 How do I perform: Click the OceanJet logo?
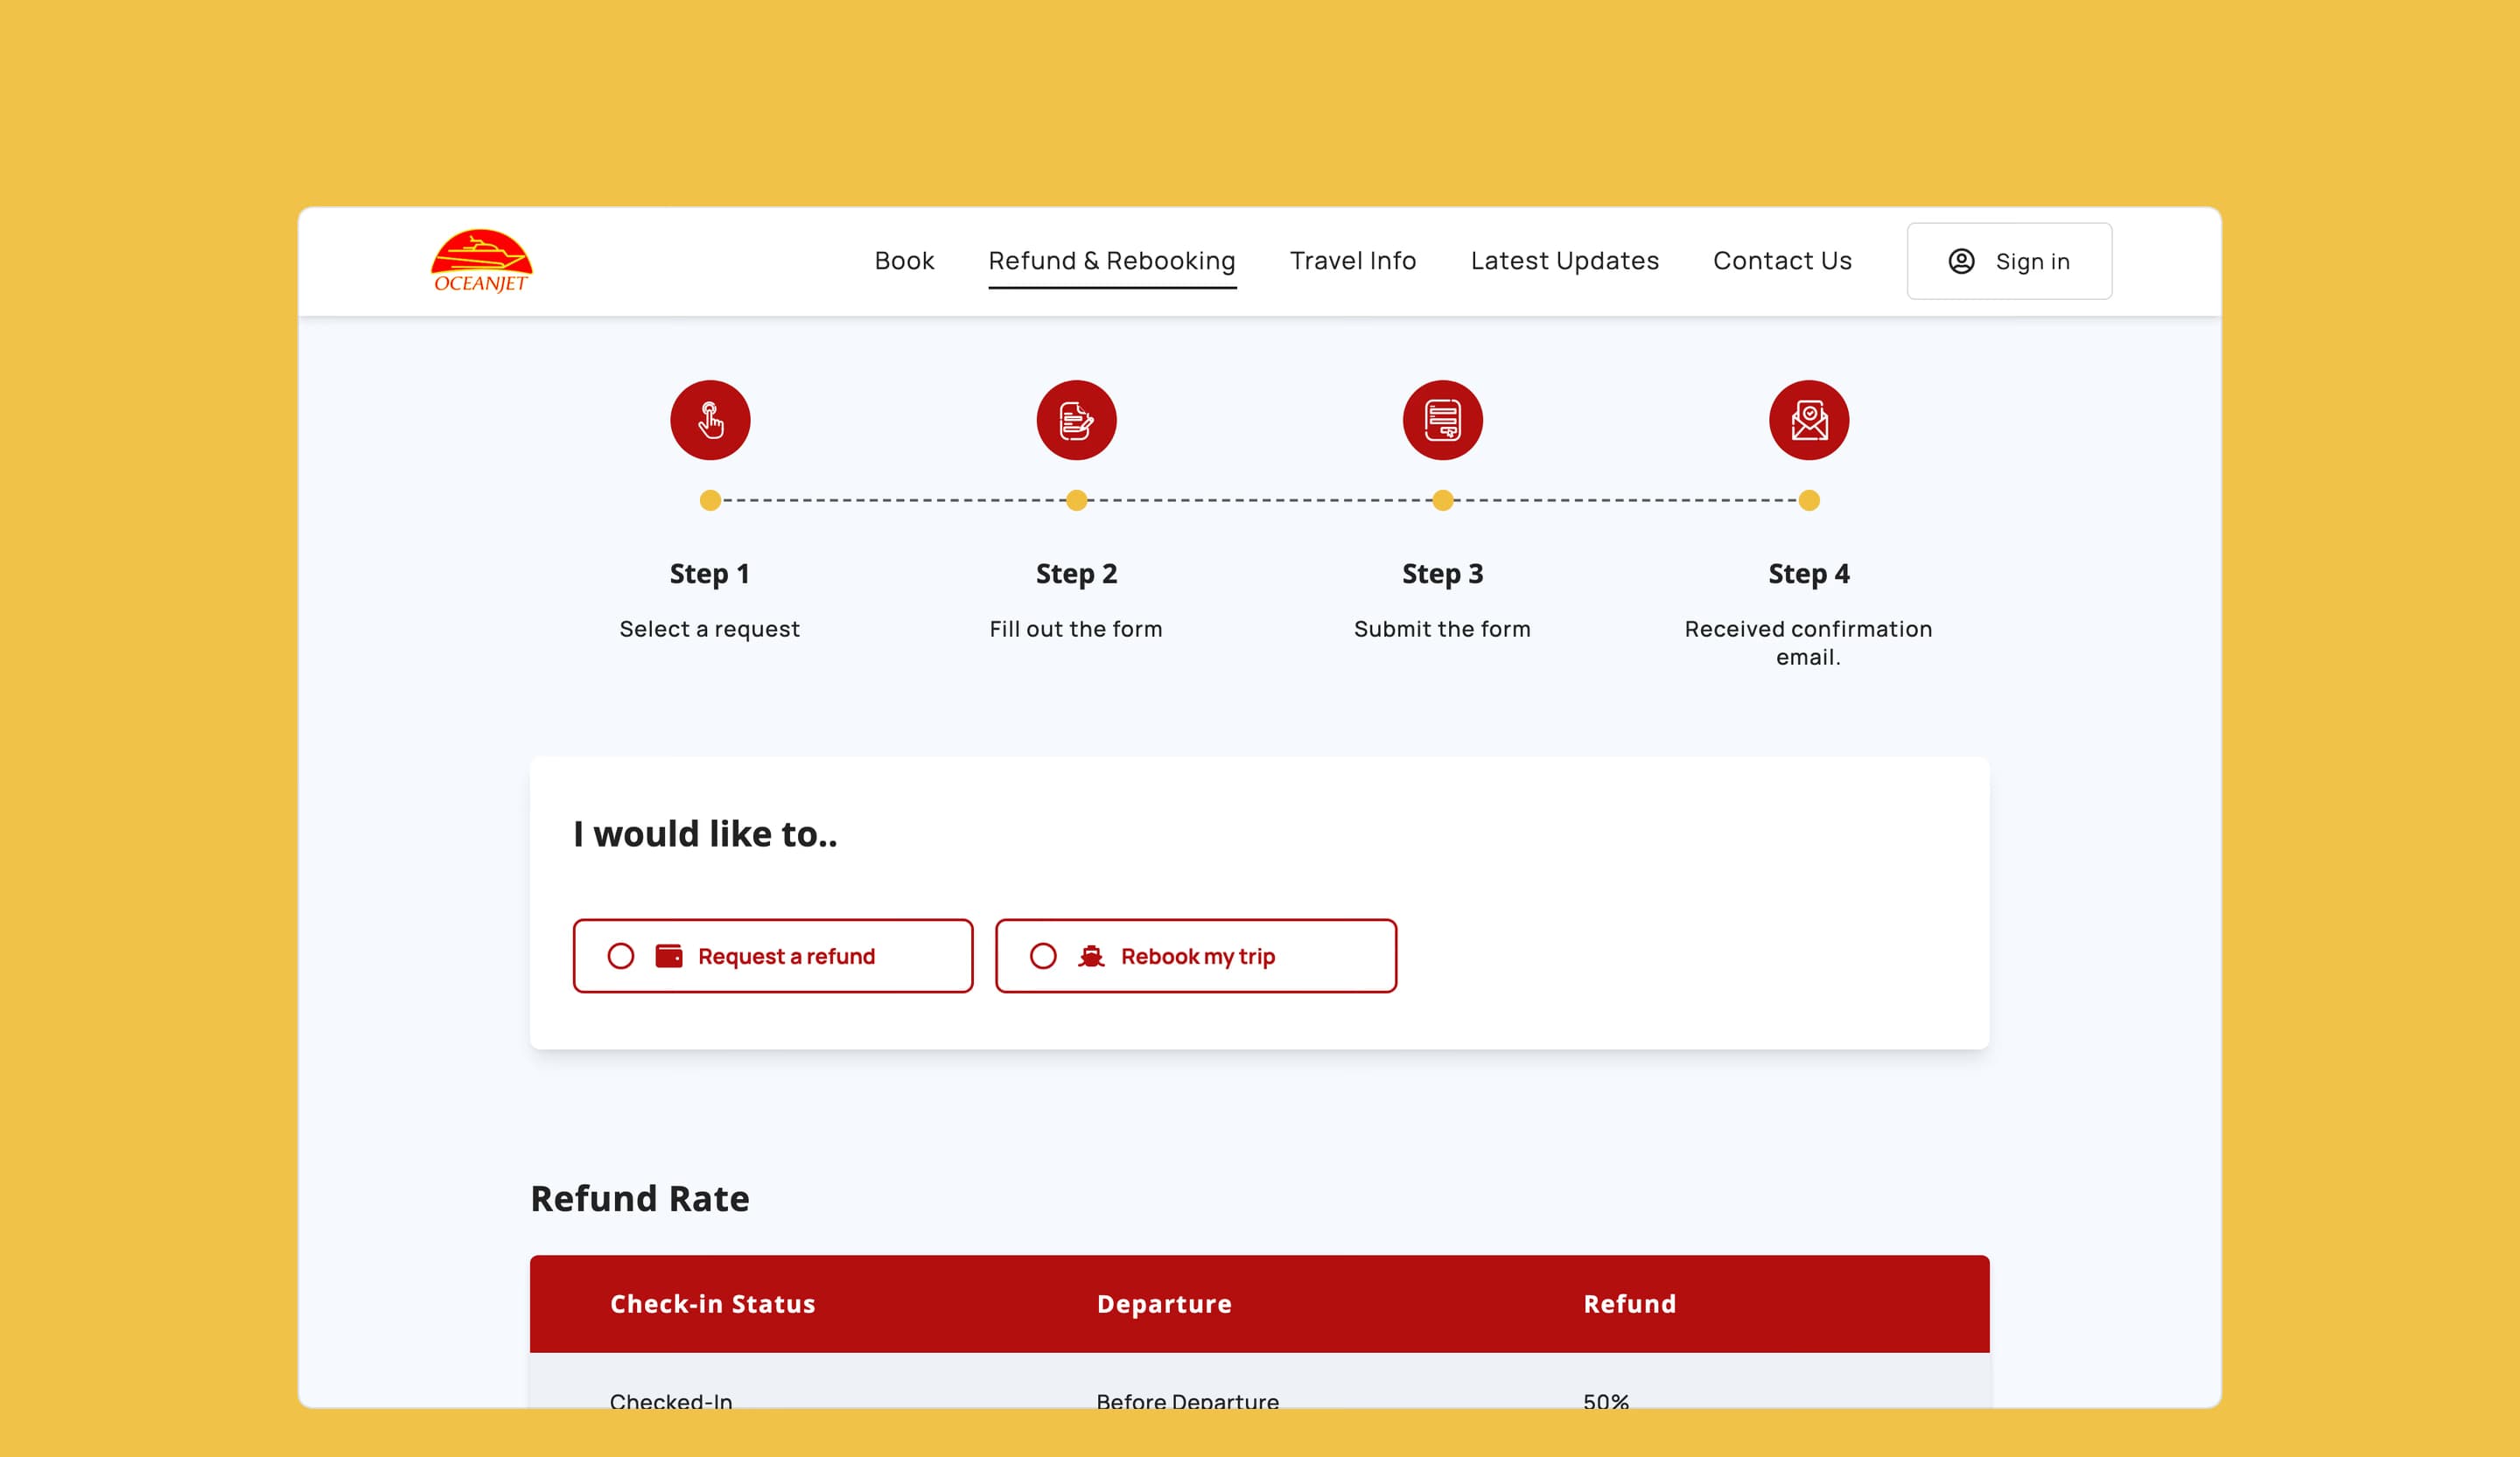point(481,261)
